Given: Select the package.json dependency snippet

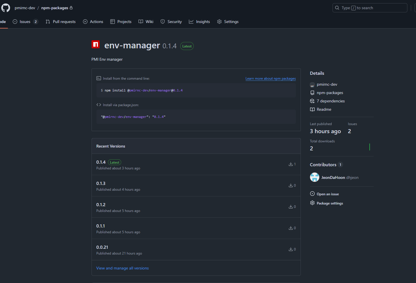Looking at the screenshot, I should pyautogui.click(x=133, y=117).
